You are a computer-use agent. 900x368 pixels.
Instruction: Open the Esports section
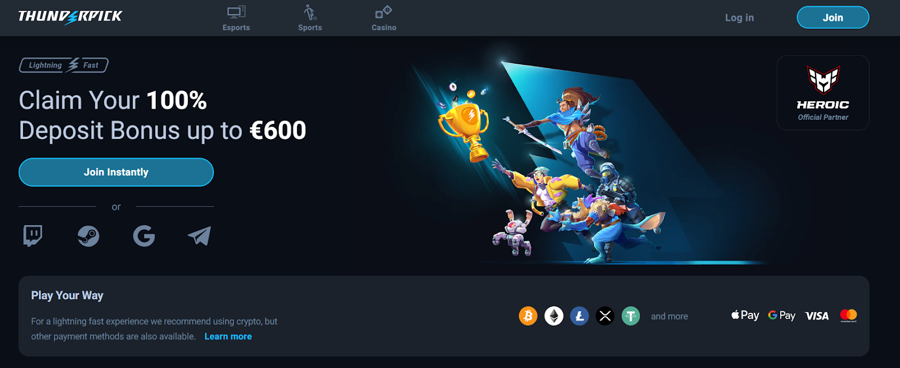click(236, 19)
